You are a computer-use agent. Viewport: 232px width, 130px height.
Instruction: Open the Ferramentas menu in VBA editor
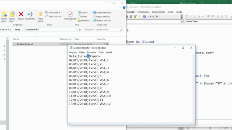click(x=144, y=12)
